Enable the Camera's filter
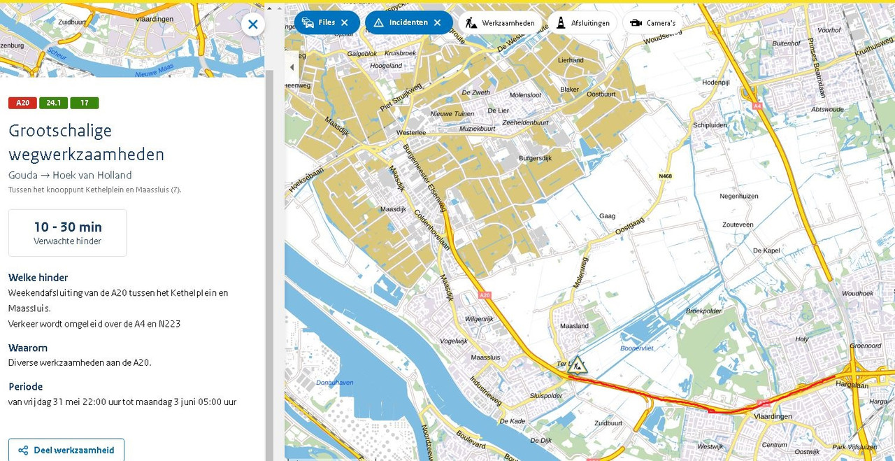This screenshot has width=895, height=461. click(652, 22)
